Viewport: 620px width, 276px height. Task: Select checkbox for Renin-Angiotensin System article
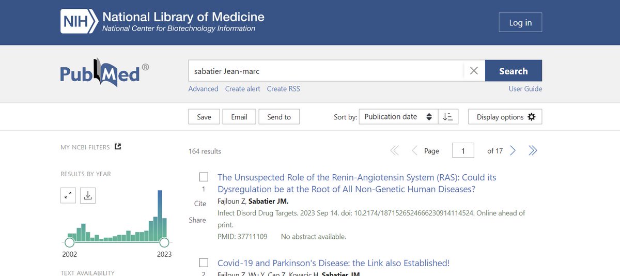(204, 177)
